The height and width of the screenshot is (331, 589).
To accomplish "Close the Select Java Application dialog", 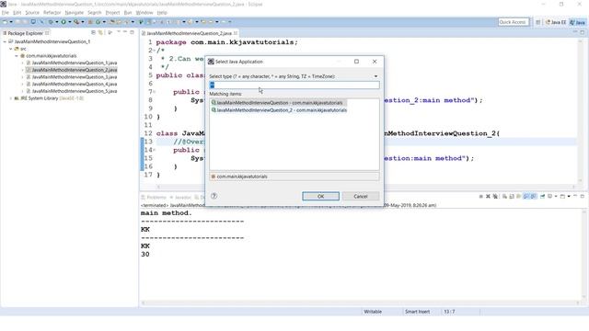I will point(375,62).
